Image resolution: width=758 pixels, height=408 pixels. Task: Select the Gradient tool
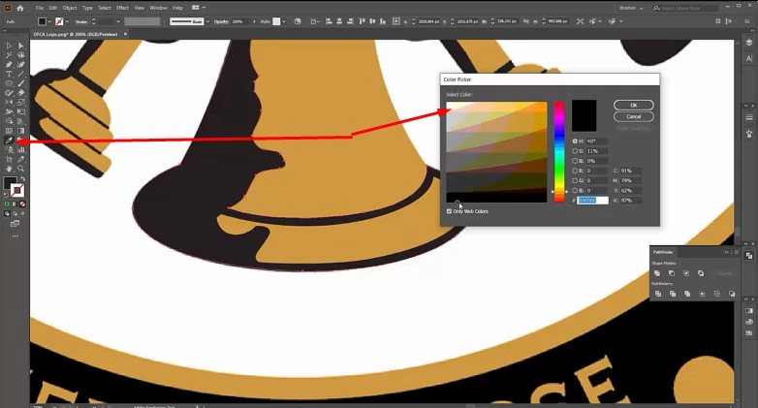tap(20, 131)
